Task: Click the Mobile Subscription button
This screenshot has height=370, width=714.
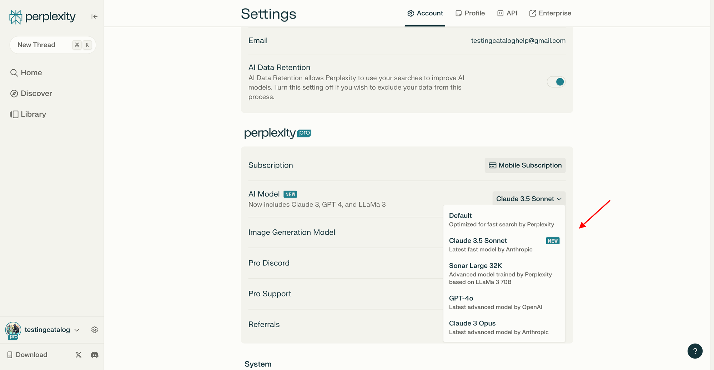Action: (525, 165)
